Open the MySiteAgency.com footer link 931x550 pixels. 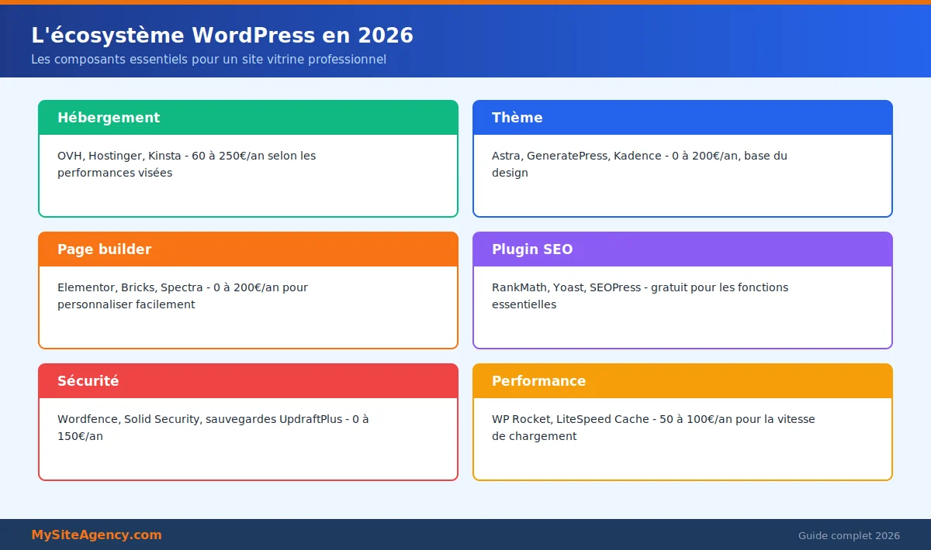(96, 535)
